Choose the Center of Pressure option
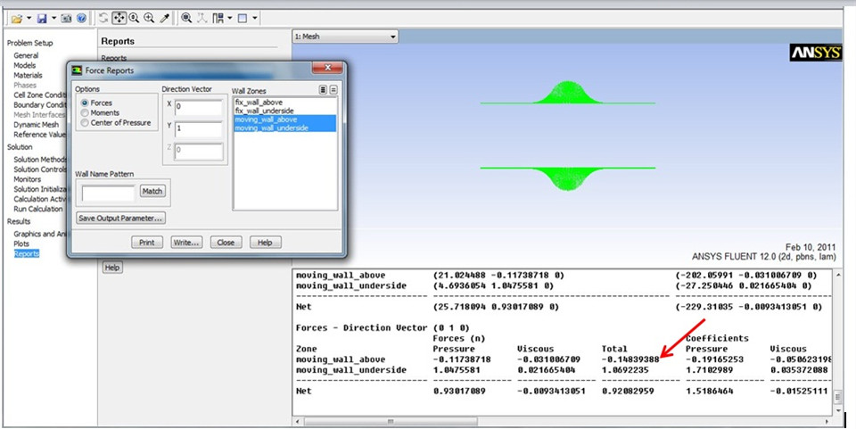This screenshot has height=429, width=856. (x=86, y=123)
